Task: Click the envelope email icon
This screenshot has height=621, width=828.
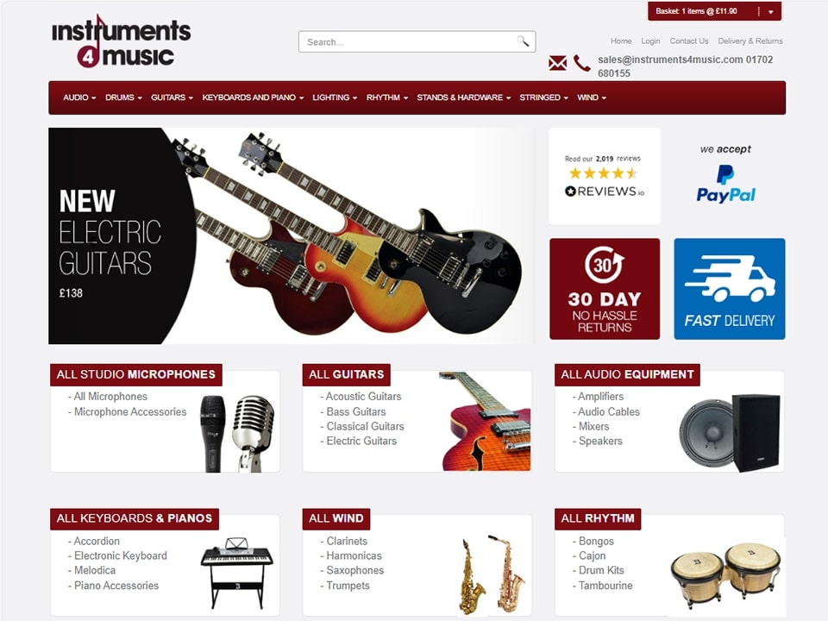Action: point(558,63)
